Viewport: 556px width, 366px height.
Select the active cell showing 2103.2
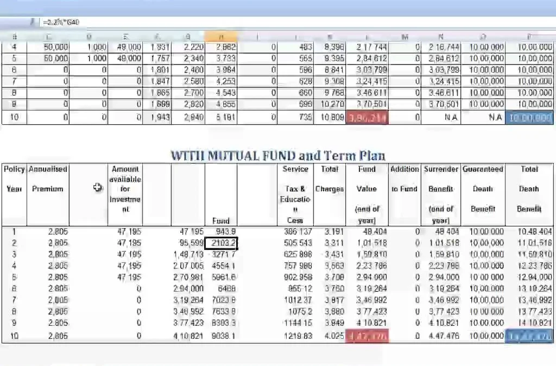(x=220, y=243)
